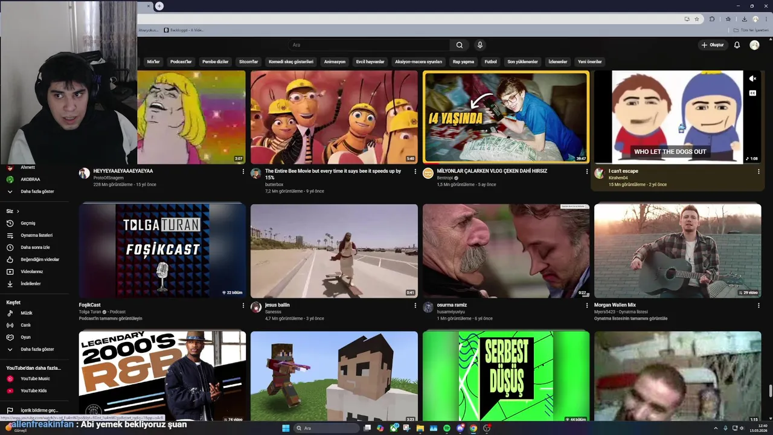Open options menu for I can't escape

(759, 172)
